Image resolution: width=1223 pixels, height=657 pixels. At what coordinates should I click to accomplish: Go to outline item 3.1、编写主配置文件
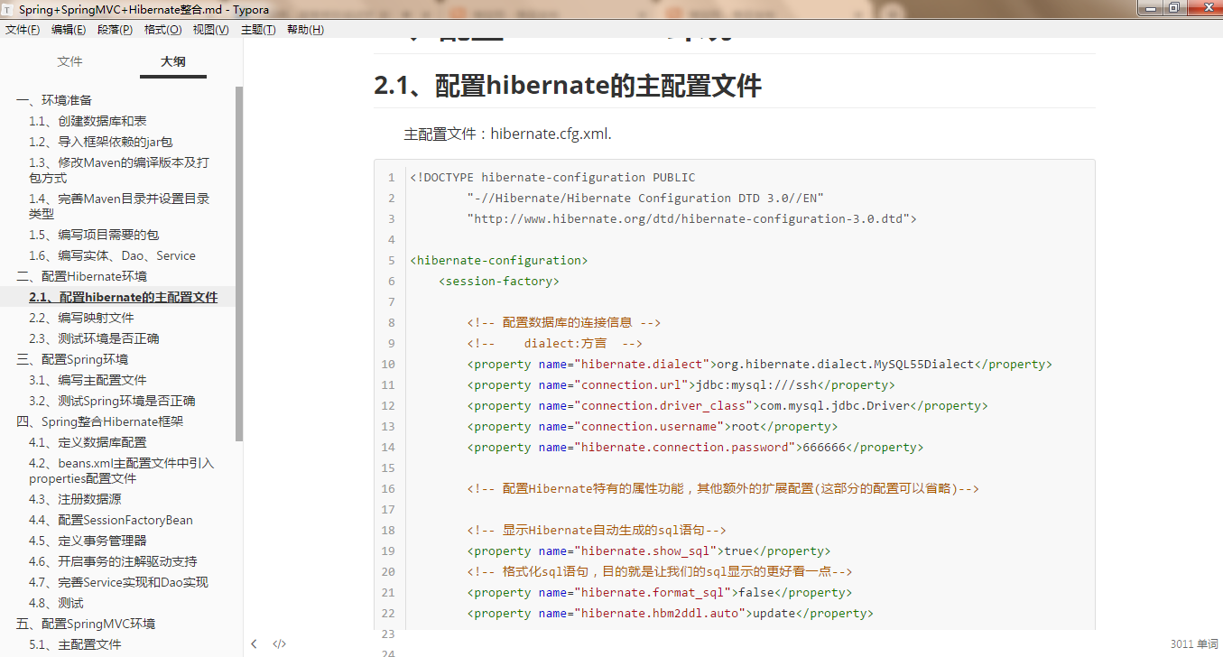coord(88,380)
